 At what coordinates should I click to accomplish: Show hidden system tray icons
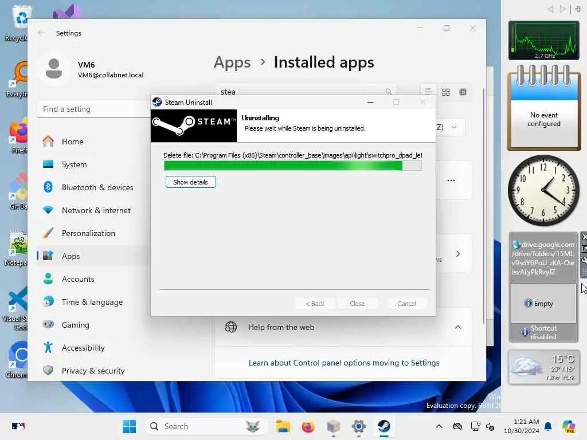point(439,426)
